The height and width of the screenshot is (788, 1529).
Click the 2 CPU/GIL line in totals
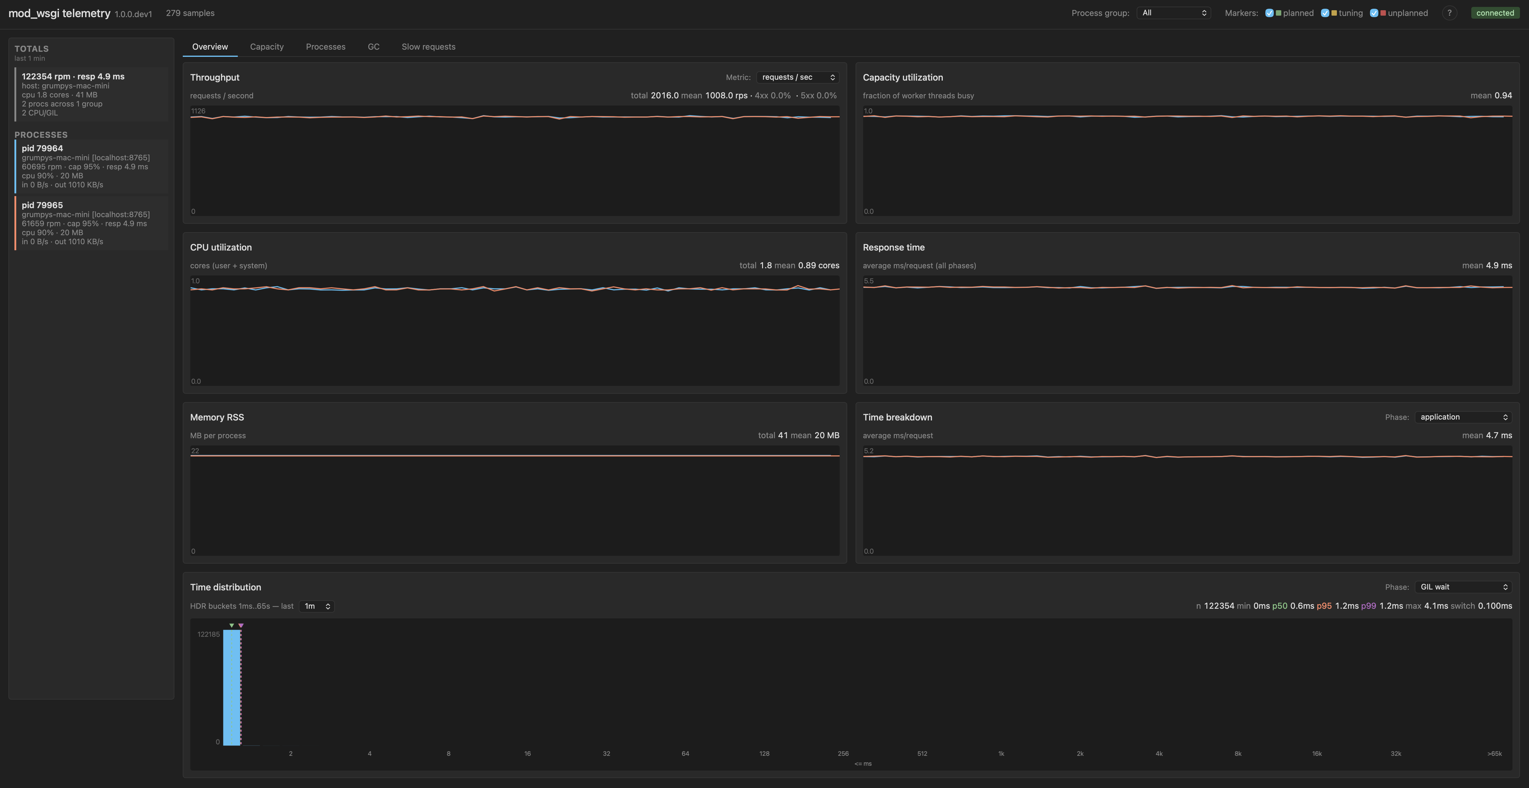(x=40, y=113)
